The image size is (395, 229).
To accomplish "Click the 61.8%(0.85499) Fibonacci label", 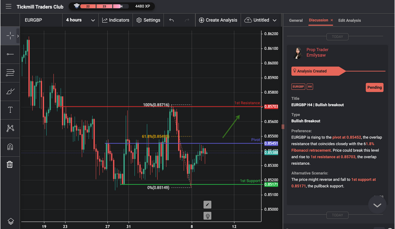I will [x=156, y=137].
